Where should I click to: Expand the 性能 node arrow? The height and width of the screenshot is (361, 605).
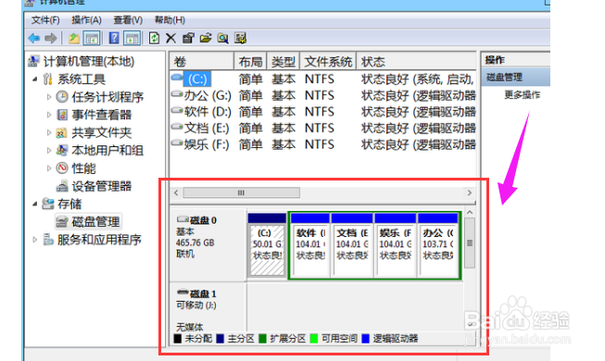[x=48, y=168]
